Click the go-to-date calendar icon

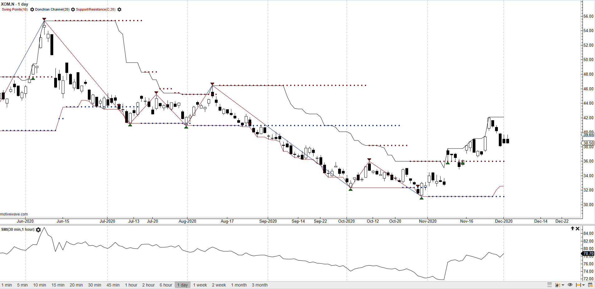[590, 285]
